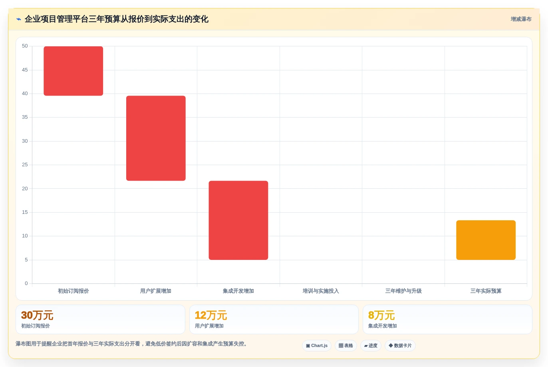Viewport: 548px width, 367px height.
Task: Click the 培训与实施投入 axis label
Action: [321, 291]
